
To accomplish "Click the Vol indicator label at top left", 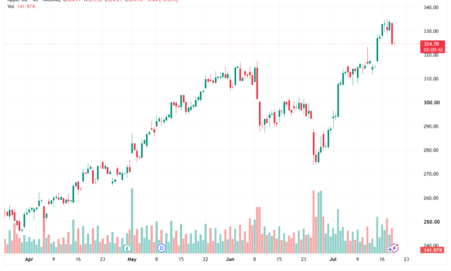I will pos(10,6).
